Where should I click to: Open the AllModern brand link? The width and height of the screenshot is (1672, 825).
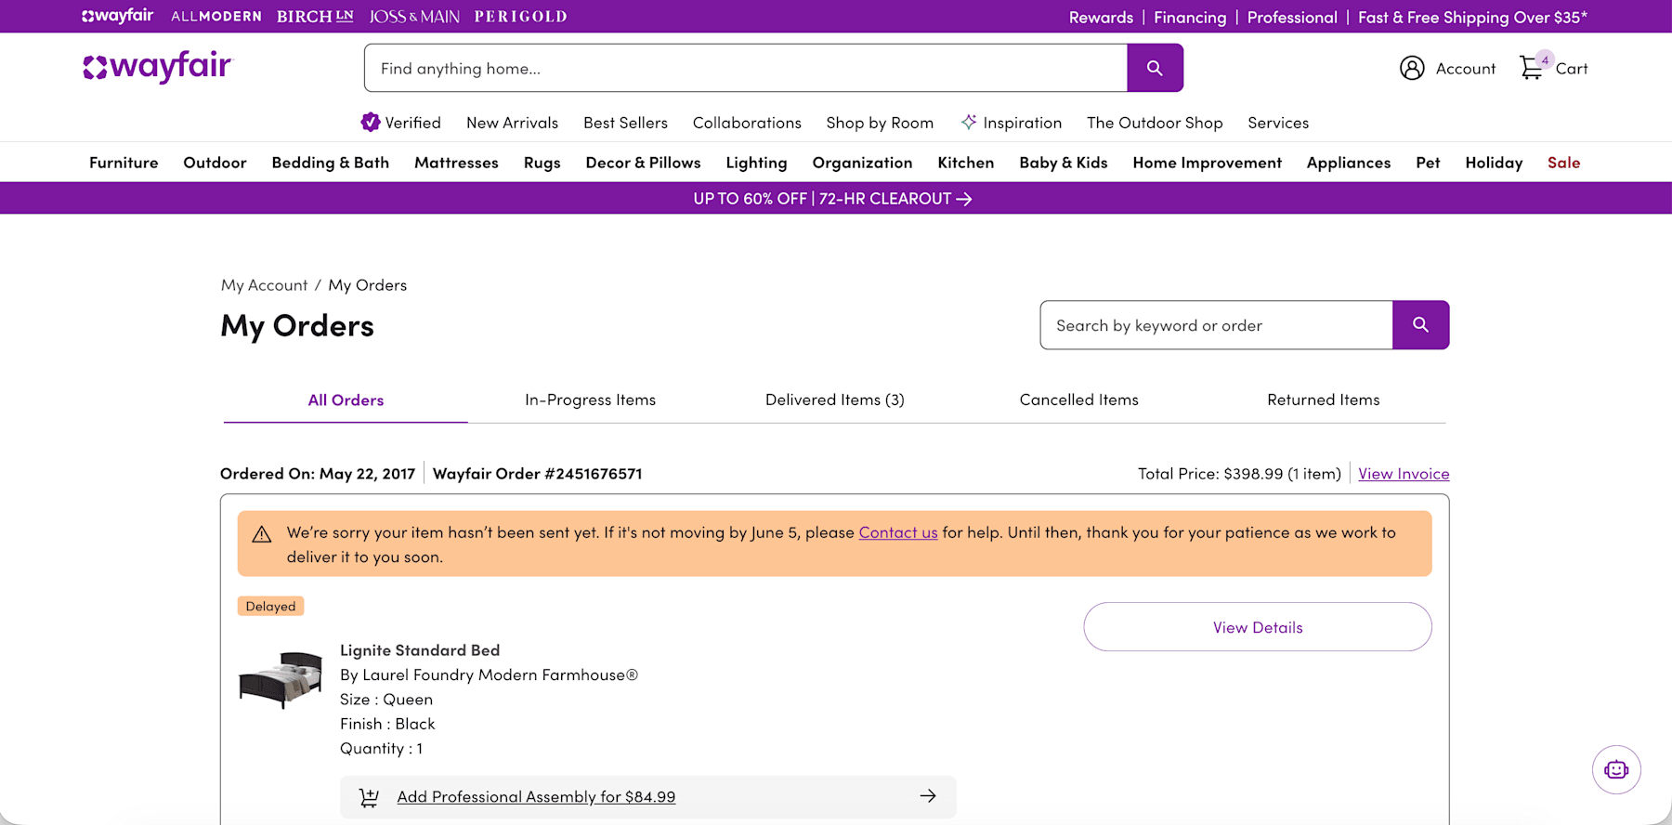click(216, 17)
